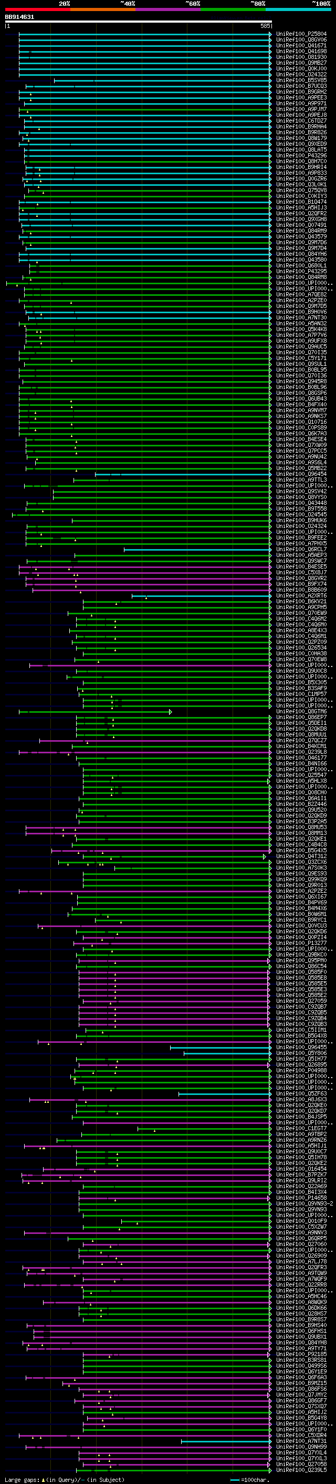Select hit label UniRef100_Q9SWC7

301,561
